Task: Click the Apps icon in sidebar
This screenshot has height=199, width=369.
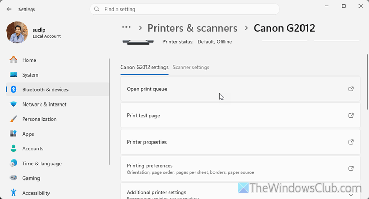Action: point(13,134)
